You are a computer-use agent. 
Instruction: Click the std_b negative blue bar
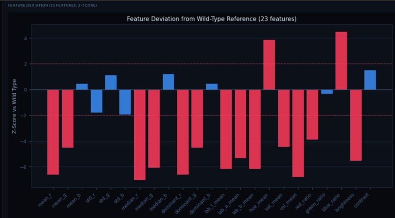tap(125, 102)
